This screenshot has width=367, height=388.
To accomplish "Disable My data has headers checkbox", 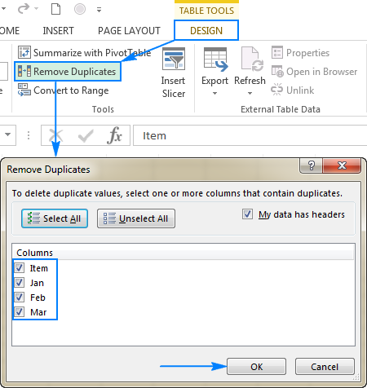I will coord(247,214).
